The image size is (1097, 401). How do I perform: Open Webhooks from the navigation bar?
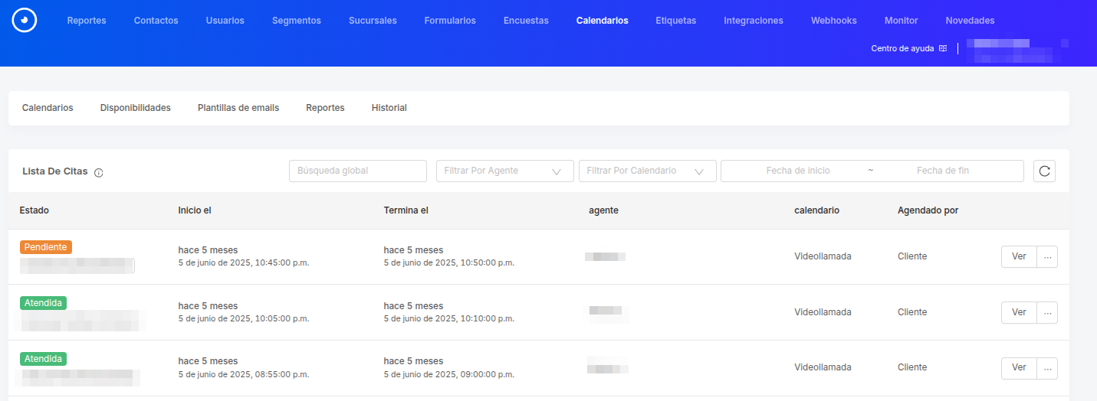pos(834,21)
